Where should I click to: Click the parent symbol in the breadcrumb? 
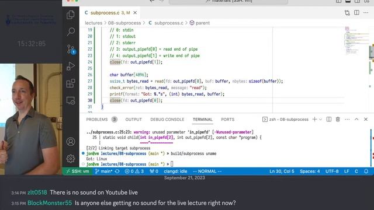(200, 23)
